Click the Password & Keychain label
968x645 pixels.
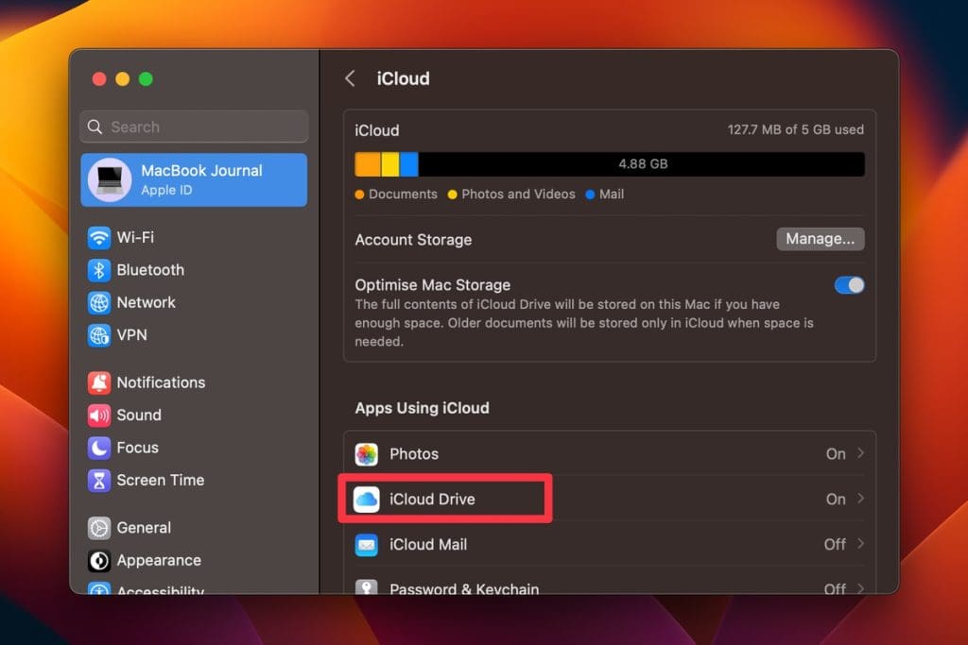[x=464, y=589]
